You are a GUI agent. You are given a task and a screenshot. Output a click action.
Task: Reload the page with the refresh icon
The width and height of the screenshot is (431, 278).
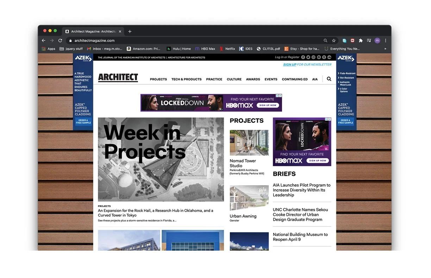point(60,41)
